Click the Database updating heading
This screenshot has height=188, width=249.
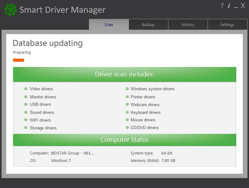pos(47,43)
